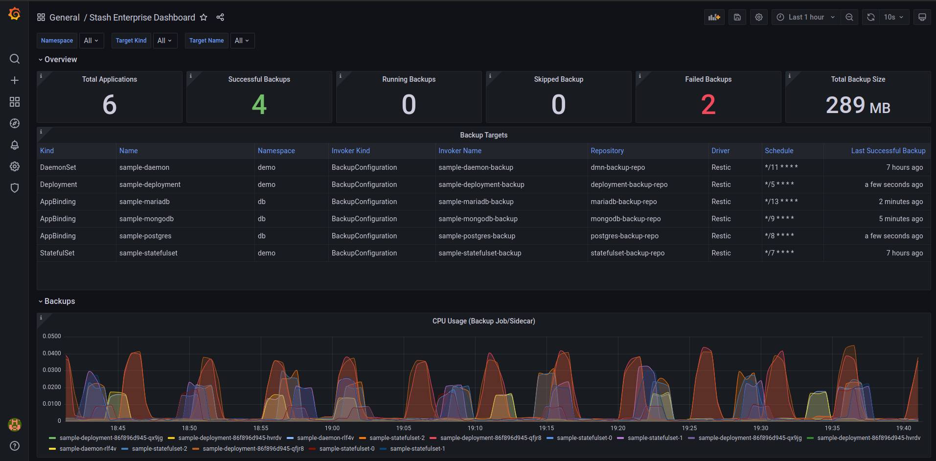Open the Last 1 hour time picker
The height and width of the screenshot is (461, 936).
[x=806, y=17]
